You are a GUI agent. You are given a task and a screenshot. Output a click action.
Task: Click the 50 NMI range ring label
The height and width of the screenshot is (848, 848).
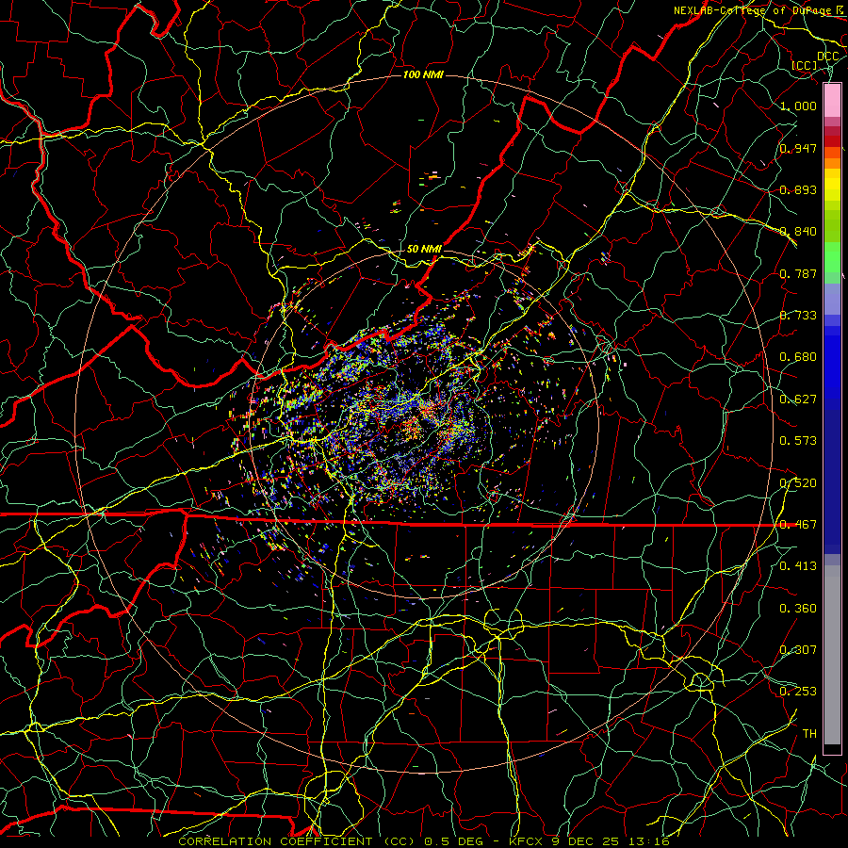point(424,249)
